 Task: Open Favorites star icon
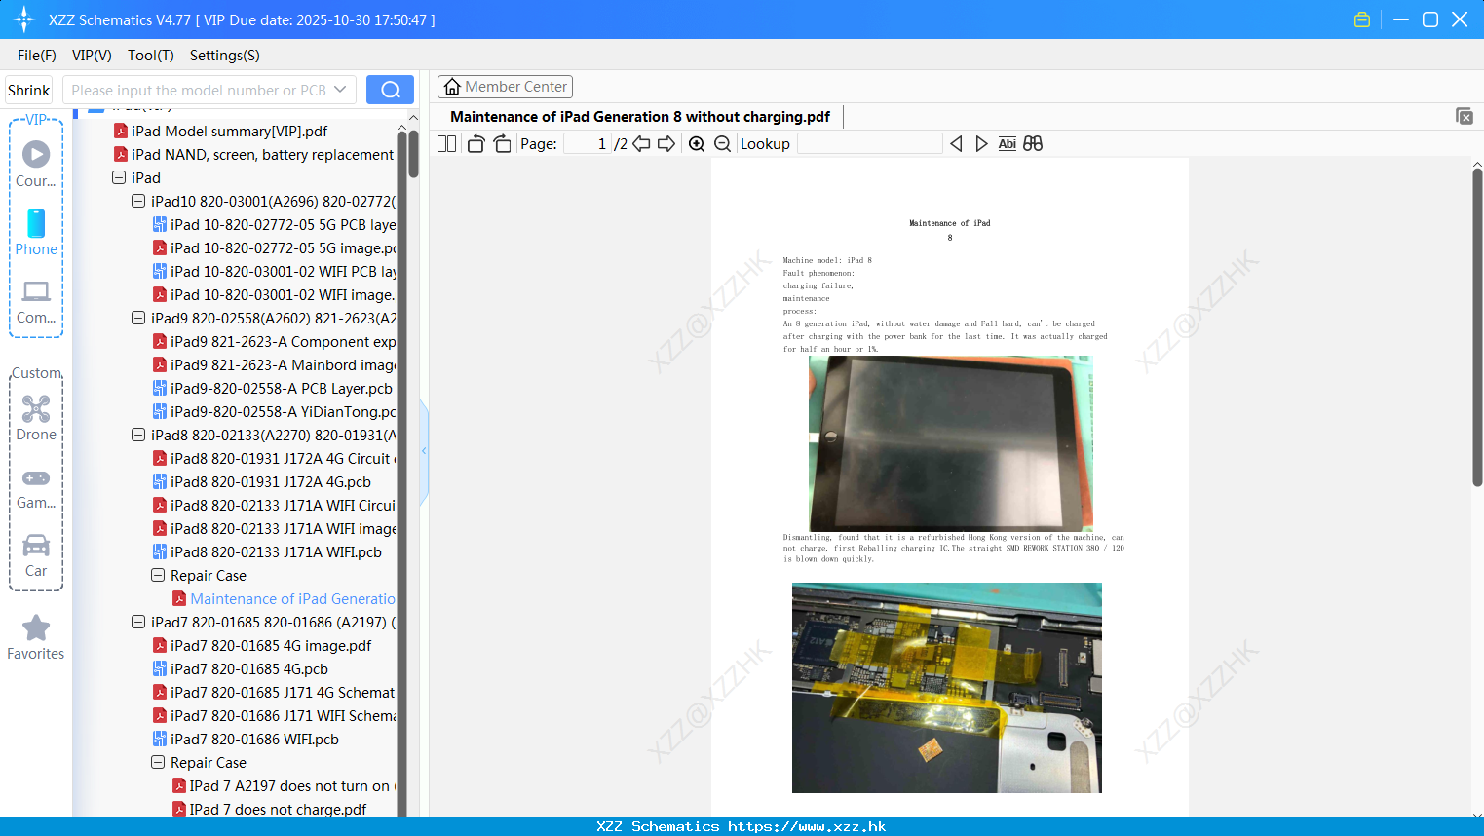pos(36,627)
